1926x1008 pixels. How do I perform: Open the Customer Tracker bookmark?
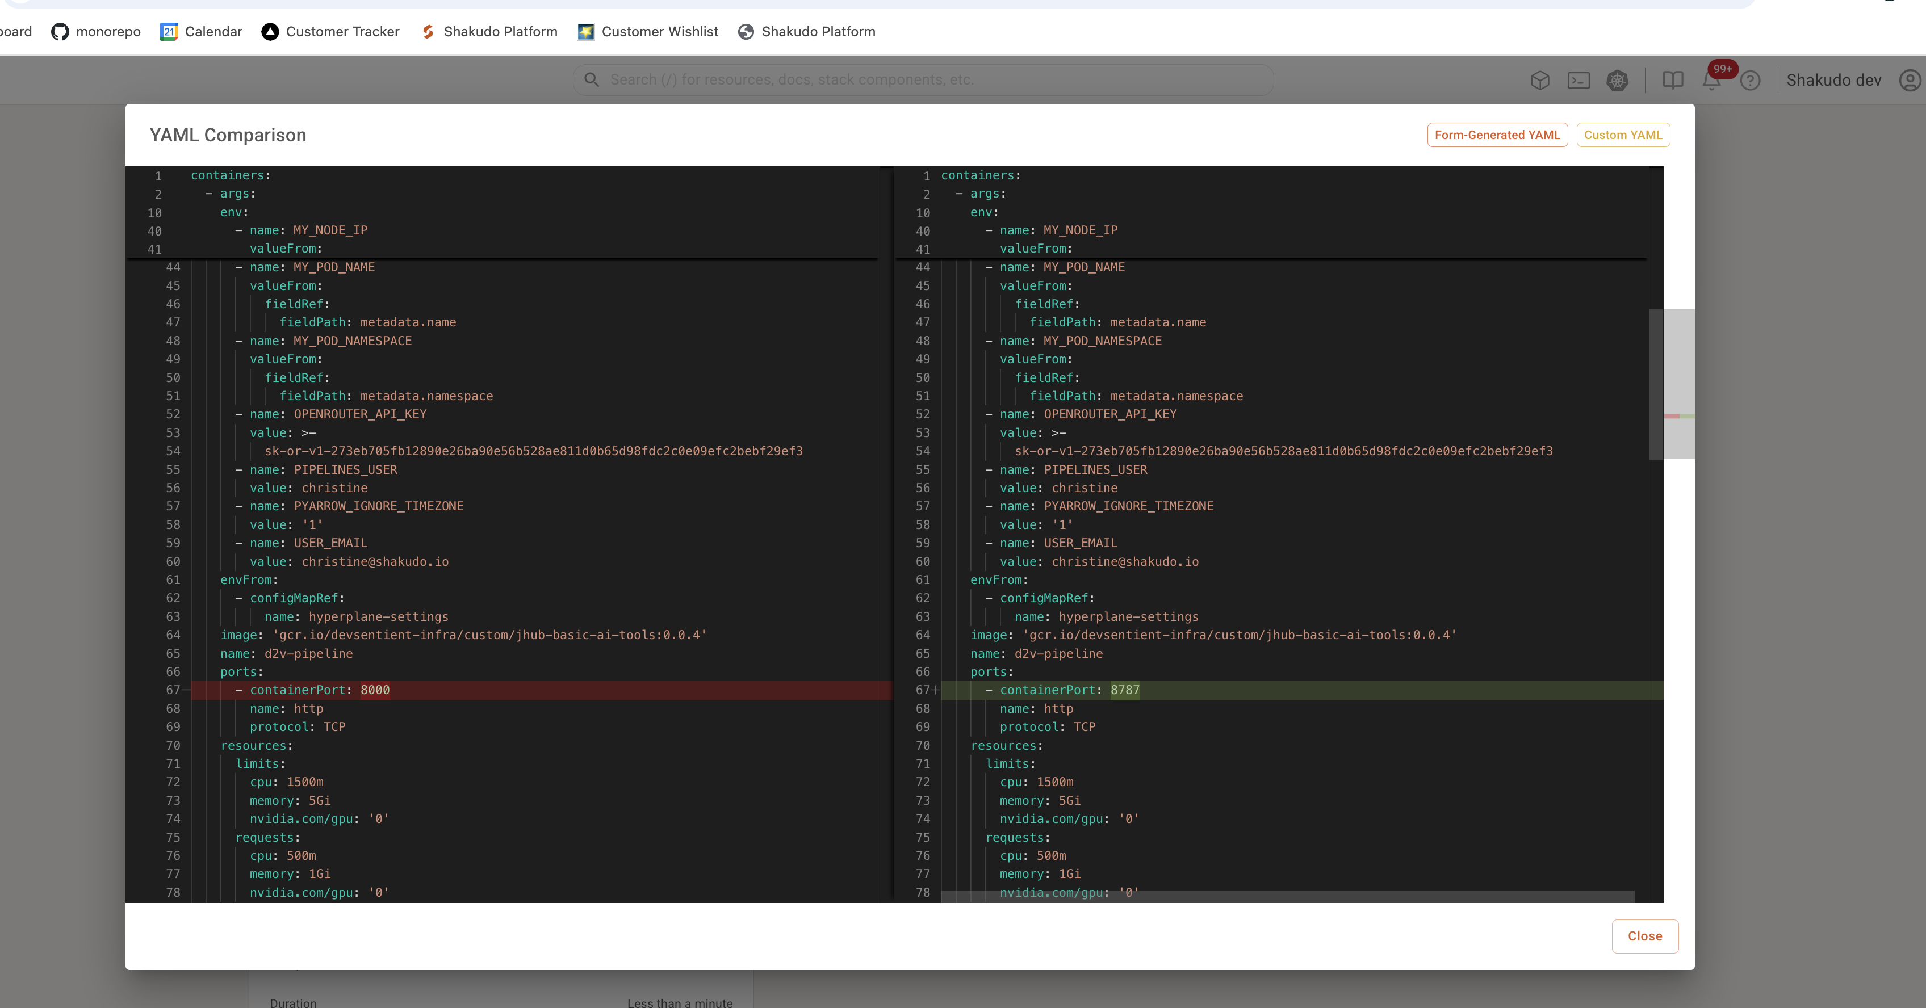click(330, 31)
